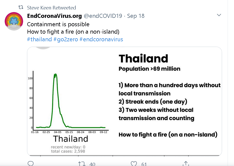This screenshot has height=166, width=234.
Task: Open the Thailand chart image
Action: (124, 101)
